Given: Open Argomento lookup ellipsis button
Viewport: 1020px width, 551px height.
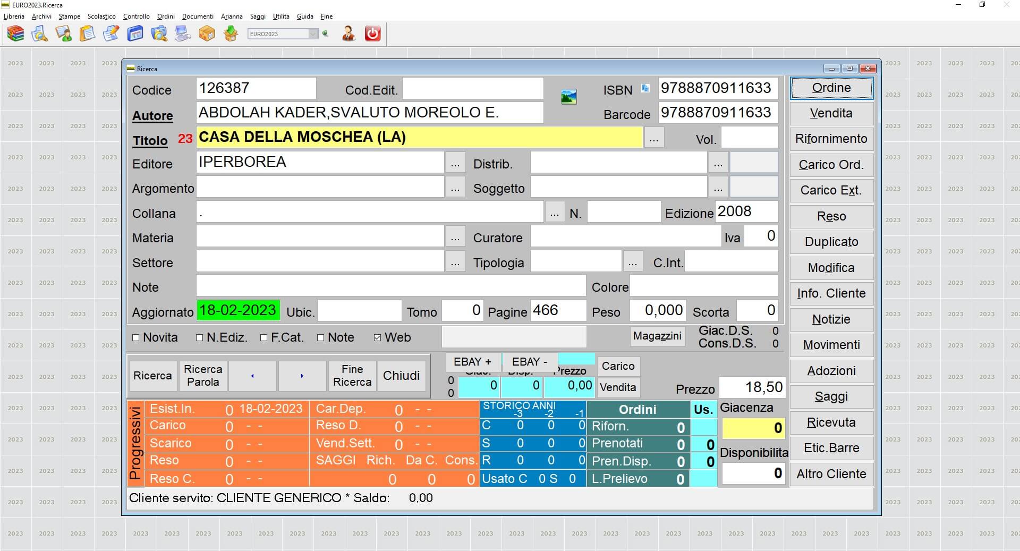Looking at the screenshot, I should 455,188.
